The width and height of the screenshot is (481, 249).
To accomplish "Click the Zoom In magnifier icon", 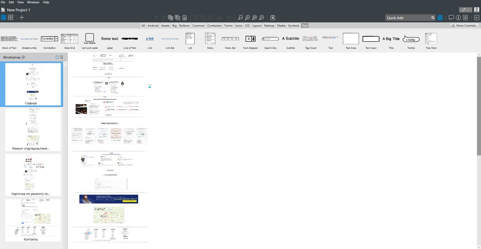I will [247, 18].
